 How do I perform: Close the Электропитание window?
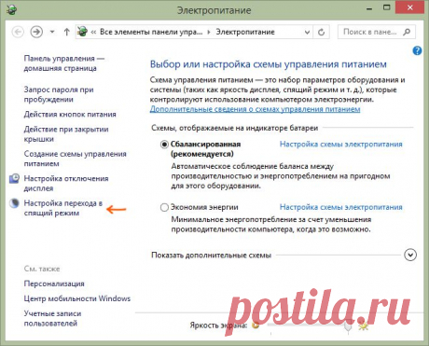tap(409, 7)
